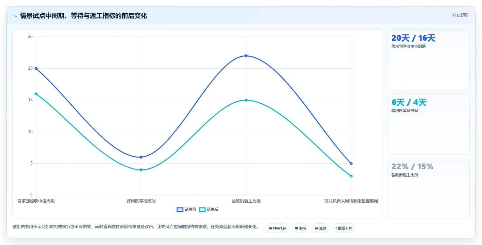The image size is (482, 245).
Task: Open the 20天 / 16天 metric card
Action: click(428, 60)
